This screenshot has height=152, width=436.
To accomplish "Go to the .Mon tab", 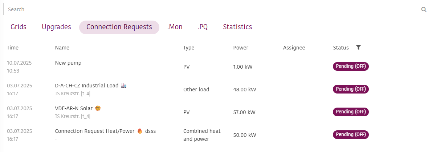I will point(175,27).
